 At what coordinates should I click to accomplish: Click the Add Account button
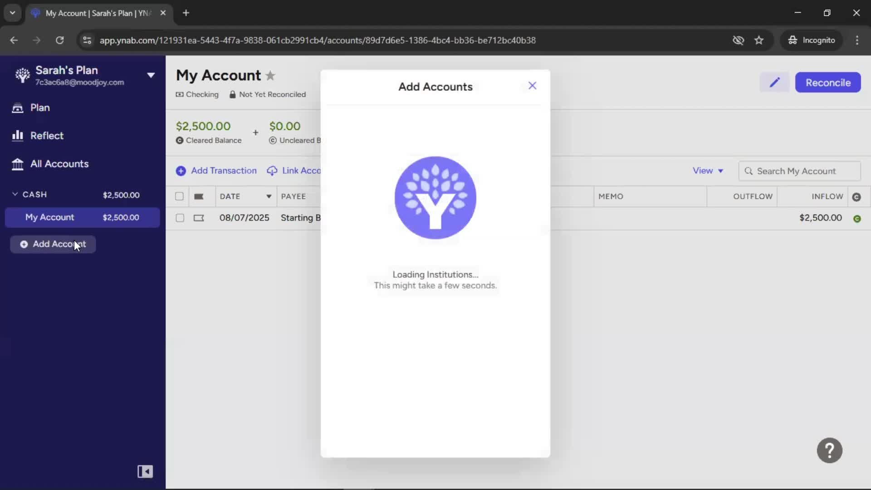[53, 245]
